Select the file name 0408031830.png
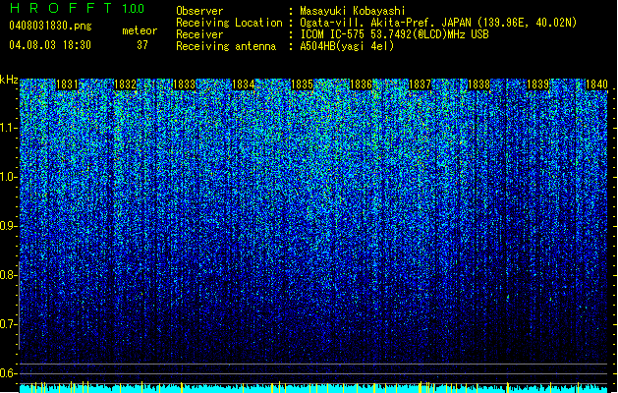Image resolution: width=618 pixels, height=393 pixels. point(50,26)
